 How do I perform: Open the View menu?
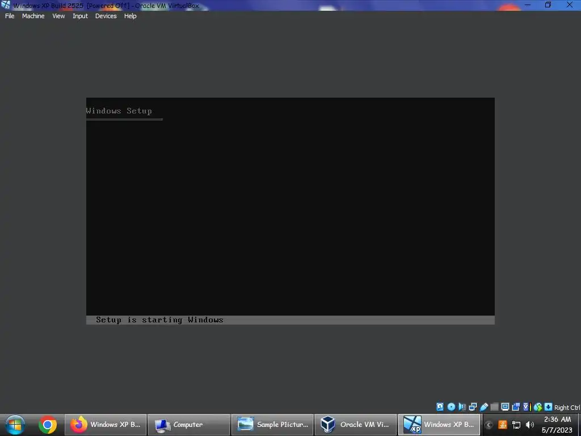[x=58, y=16]
